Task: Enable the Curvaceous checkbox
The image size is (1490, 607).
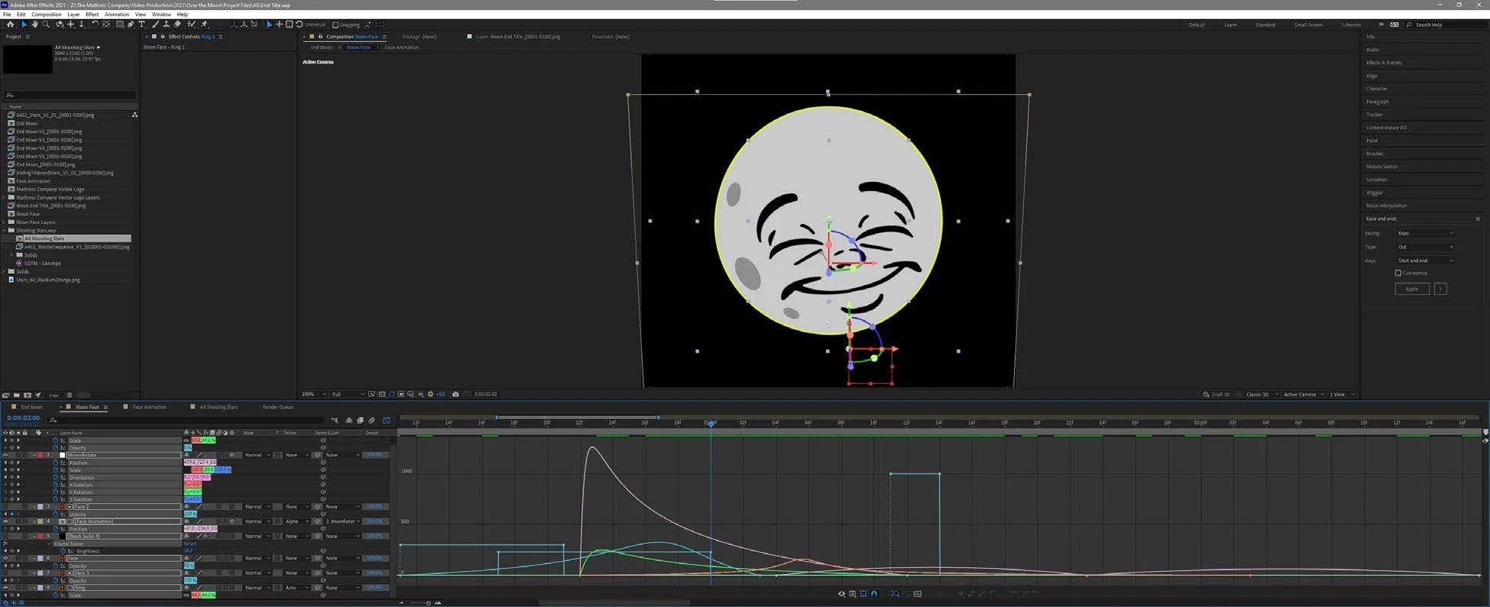Action: point(1398,273)
